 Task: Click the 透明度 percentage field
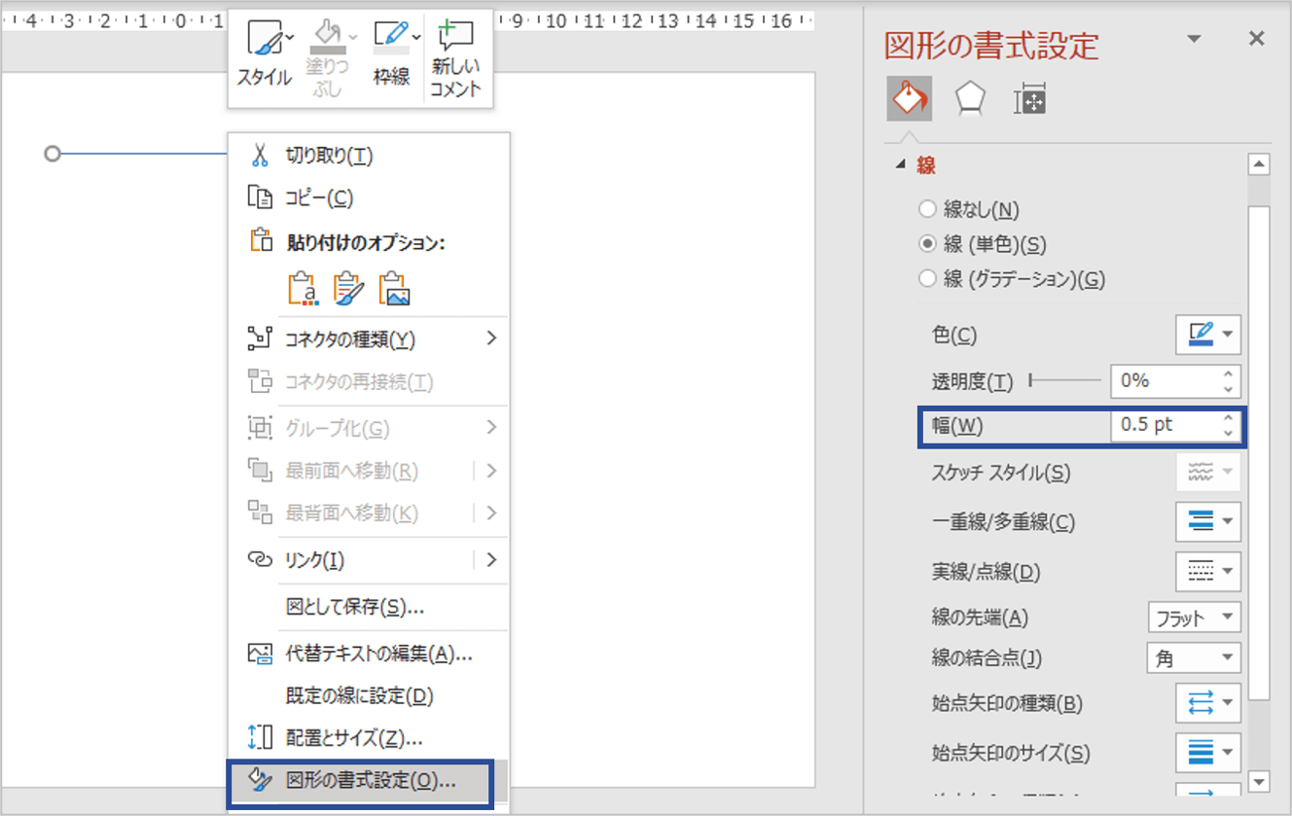[x=1166, y=381]
